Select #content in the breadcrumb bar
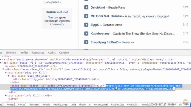 pos(34,104)
